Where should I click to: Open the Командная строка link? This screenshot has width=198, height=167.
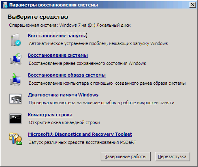tap(50, 115)
